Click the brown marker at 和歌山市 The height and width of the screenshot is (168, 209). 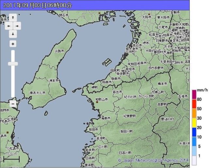point(97,102)
